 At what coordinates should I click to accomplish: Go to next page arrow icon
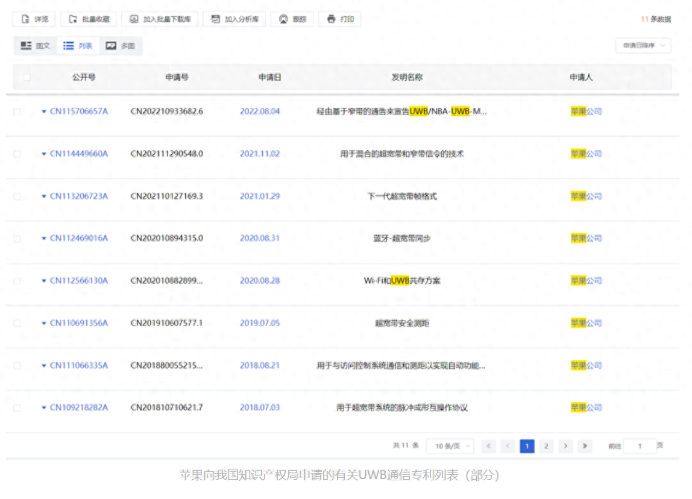tap(565, 446)
